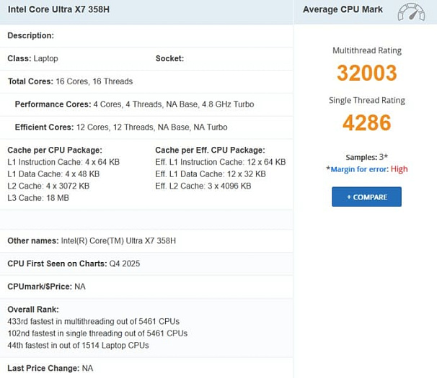Viewport: 437px width, 378px height.
Task: Click the speedometer gauge icon
Action: coord(411,12)
